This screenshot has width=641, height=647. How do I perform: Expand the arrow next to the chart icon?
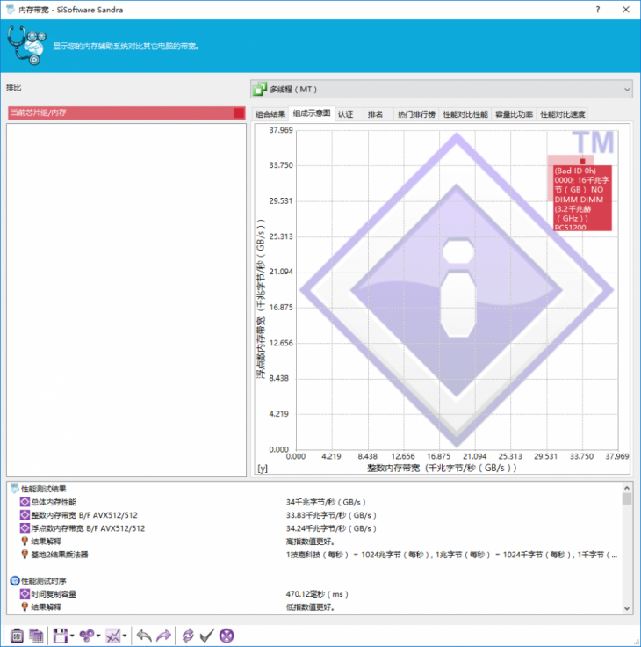(126, 636)
